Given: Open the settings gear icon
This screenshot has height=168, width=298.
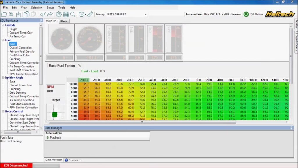Looking at the screenshot, I should click(x=59, y=14).
